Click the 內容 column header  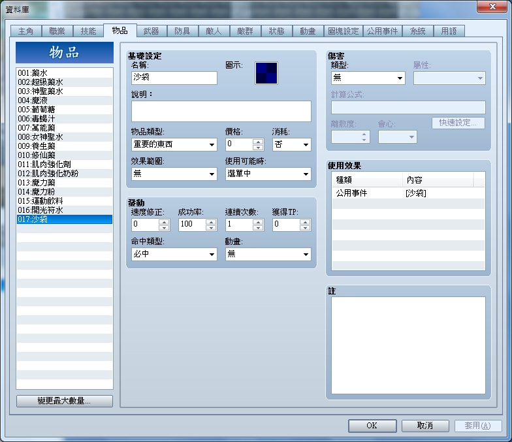tap(438, 180)
